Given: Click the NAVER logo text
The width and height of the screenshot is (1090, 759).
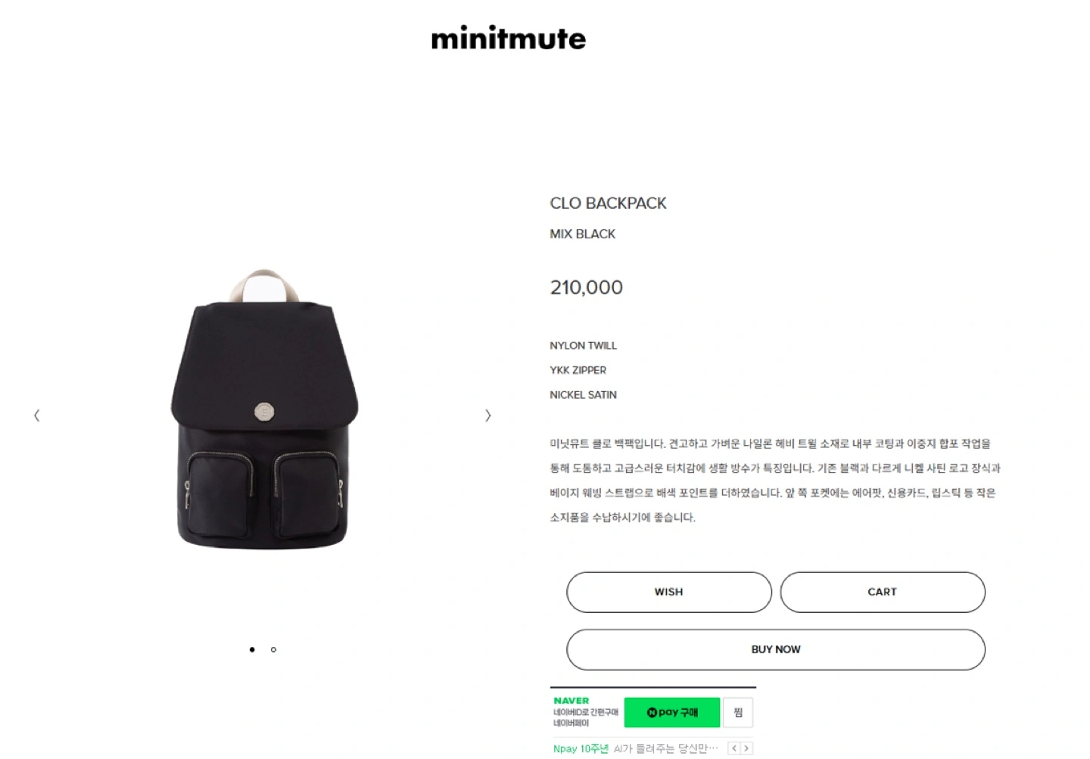Looking at the screenshot, I should point(571,701).
